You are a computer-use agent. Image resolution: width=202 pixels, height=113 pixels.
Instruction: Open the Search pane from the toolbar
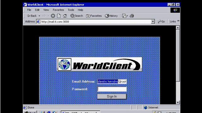[76, 16]
